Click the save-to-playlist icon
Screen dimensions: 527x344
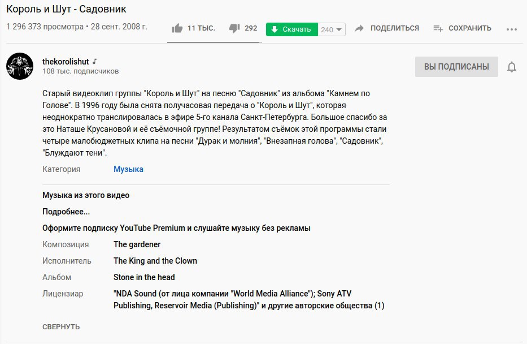click(x=438, y=28)
